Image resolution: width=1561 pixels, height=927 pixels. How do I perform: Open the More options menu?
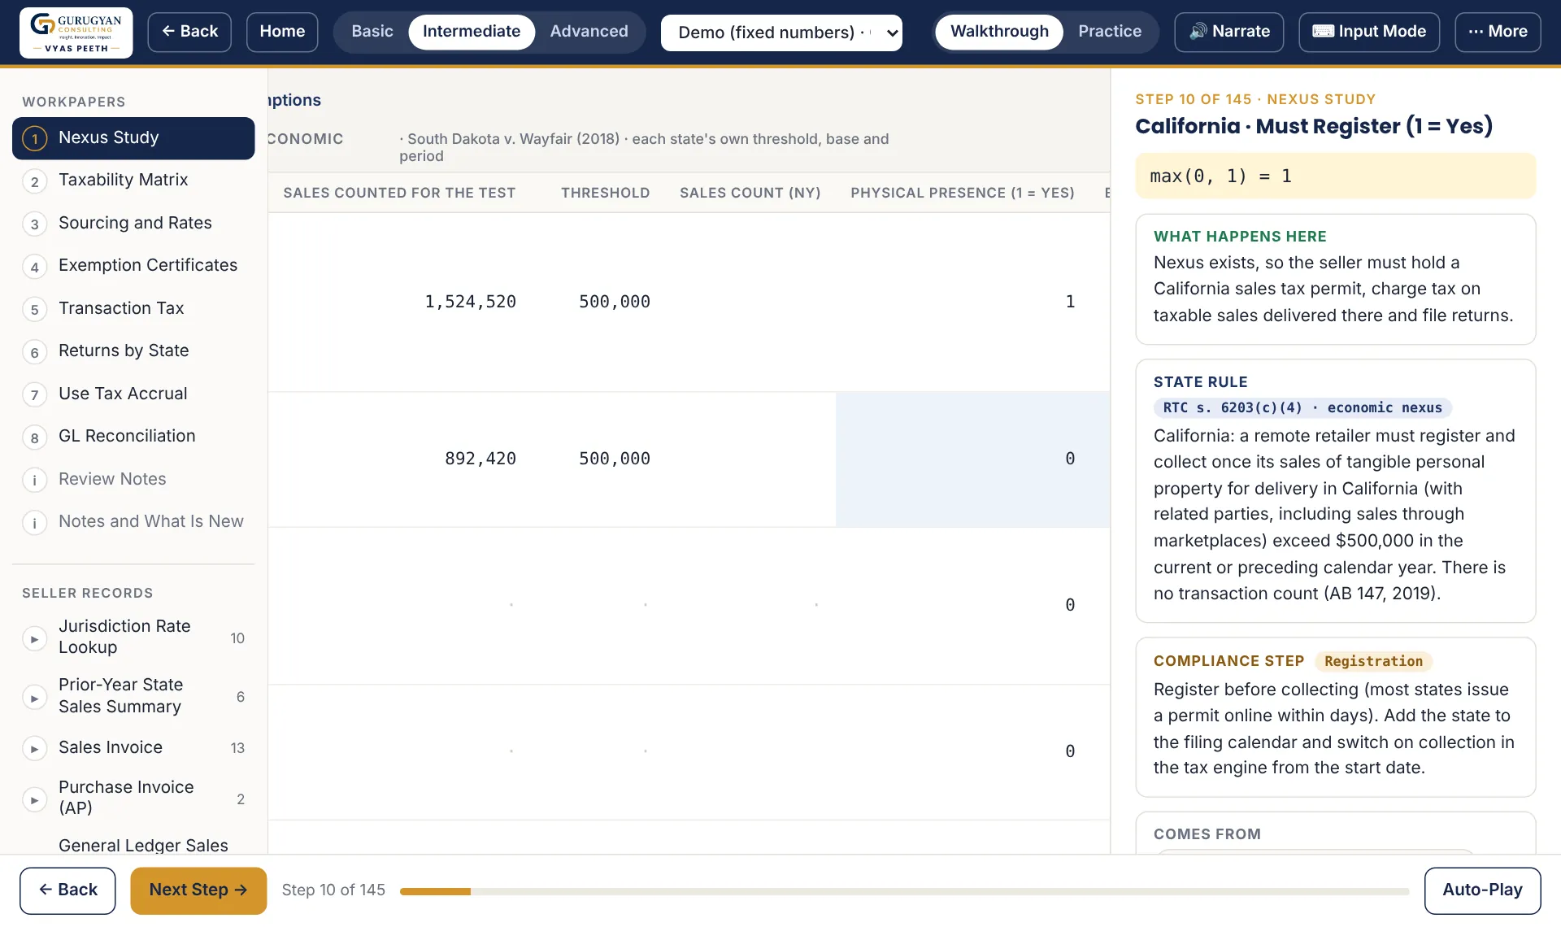click(1498, 32)
